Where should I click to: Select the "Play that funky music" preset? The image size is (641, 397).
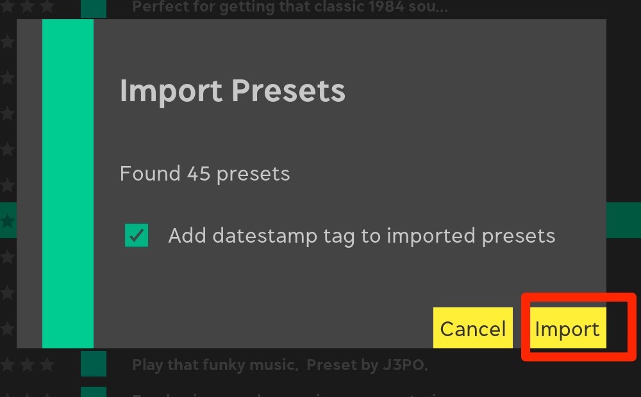click(x=279, y=366)
